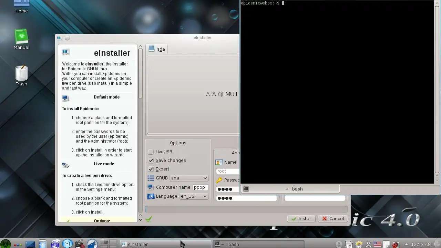This screenshot has height=248, width=441.
Task: Enable the LiveUSB checkbox
Action: coord(151,152)
